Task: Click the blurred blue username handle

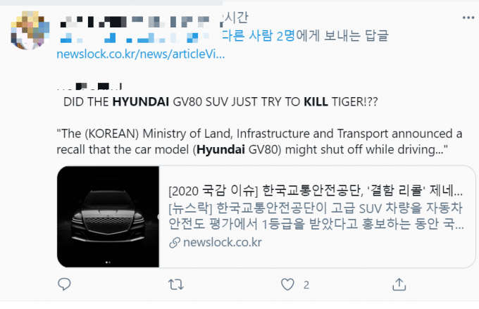Action: (133, 37)
